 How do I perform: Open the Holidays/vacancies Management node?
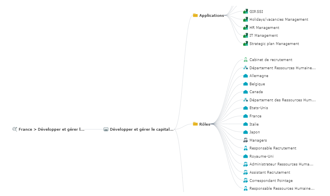(x=279, y=20)
